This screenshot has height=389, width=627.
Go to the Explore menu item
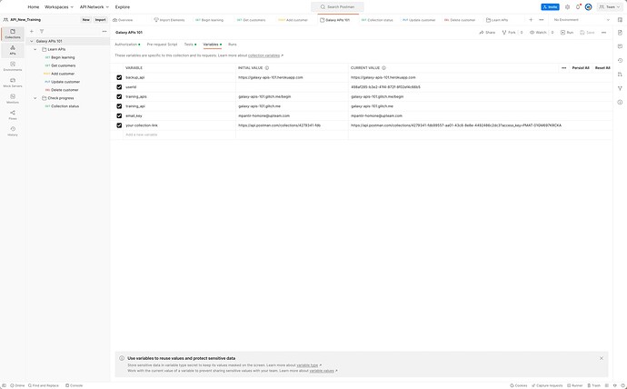(x=123, y=7)
